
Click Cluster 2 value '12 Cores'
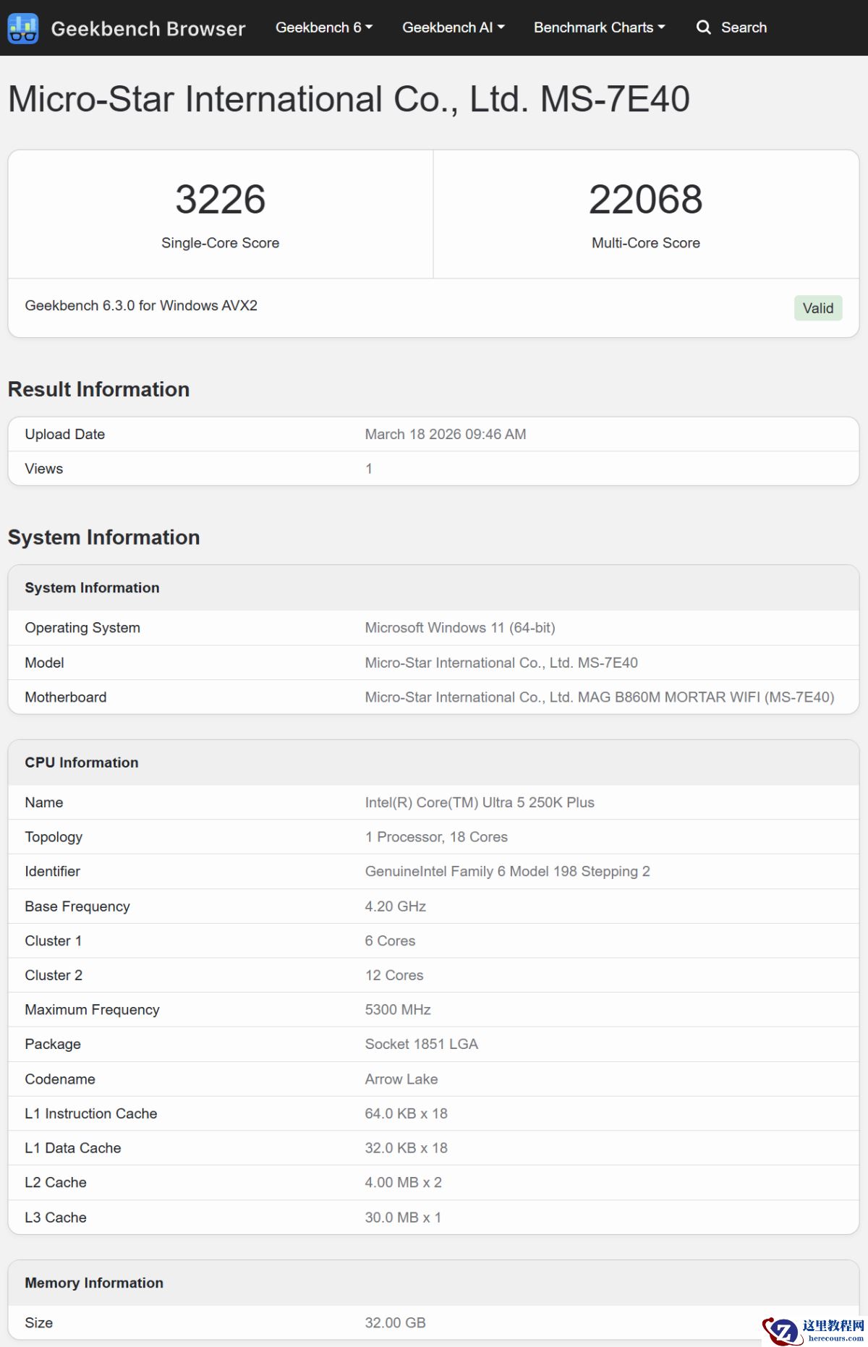(394, 975)
